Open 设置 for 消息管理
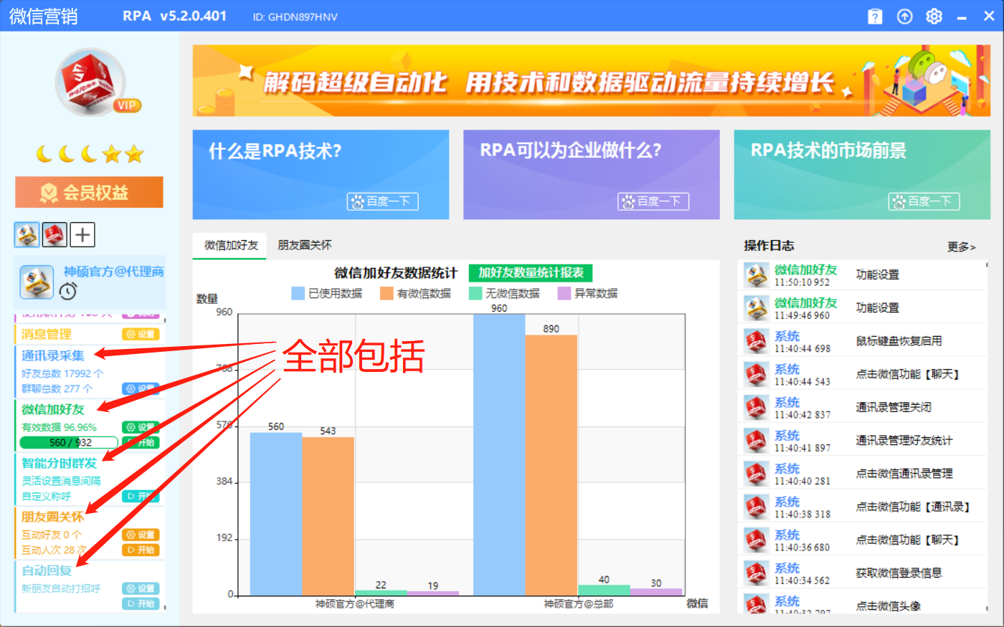Viewport: 1004px width, 627px height. [x=141, y=334]
